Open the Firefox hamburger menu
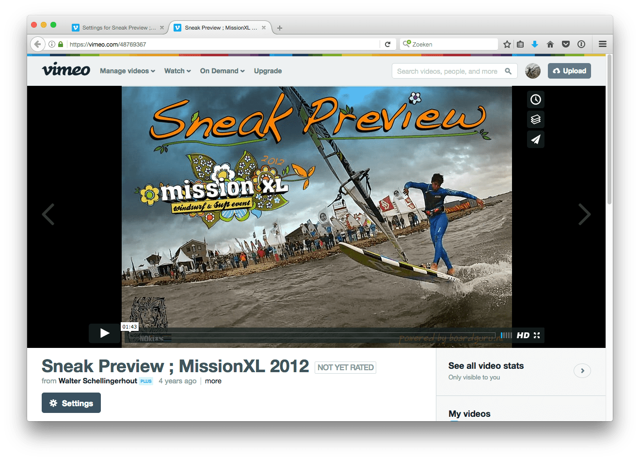 (x=603, y=44)
